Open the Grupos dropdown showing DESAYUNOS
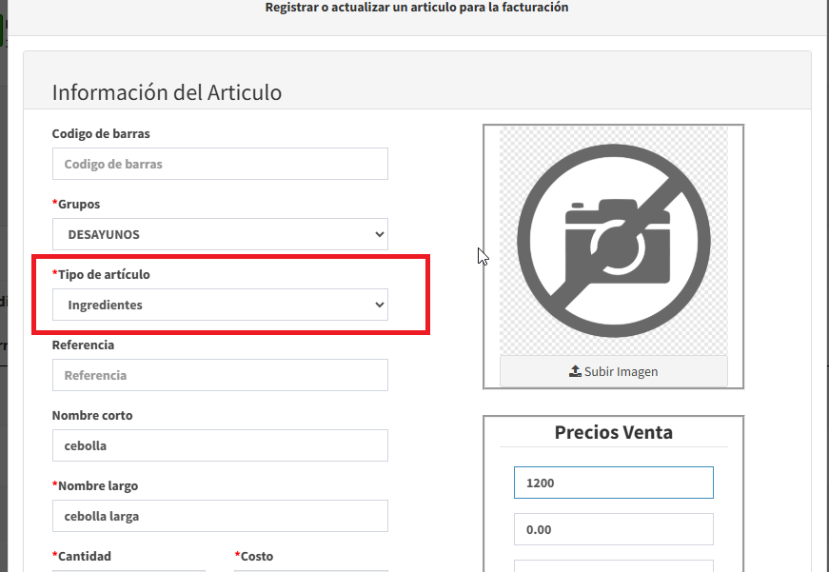Viewport: 829px width, 572px height. click(x=220, y=234)
